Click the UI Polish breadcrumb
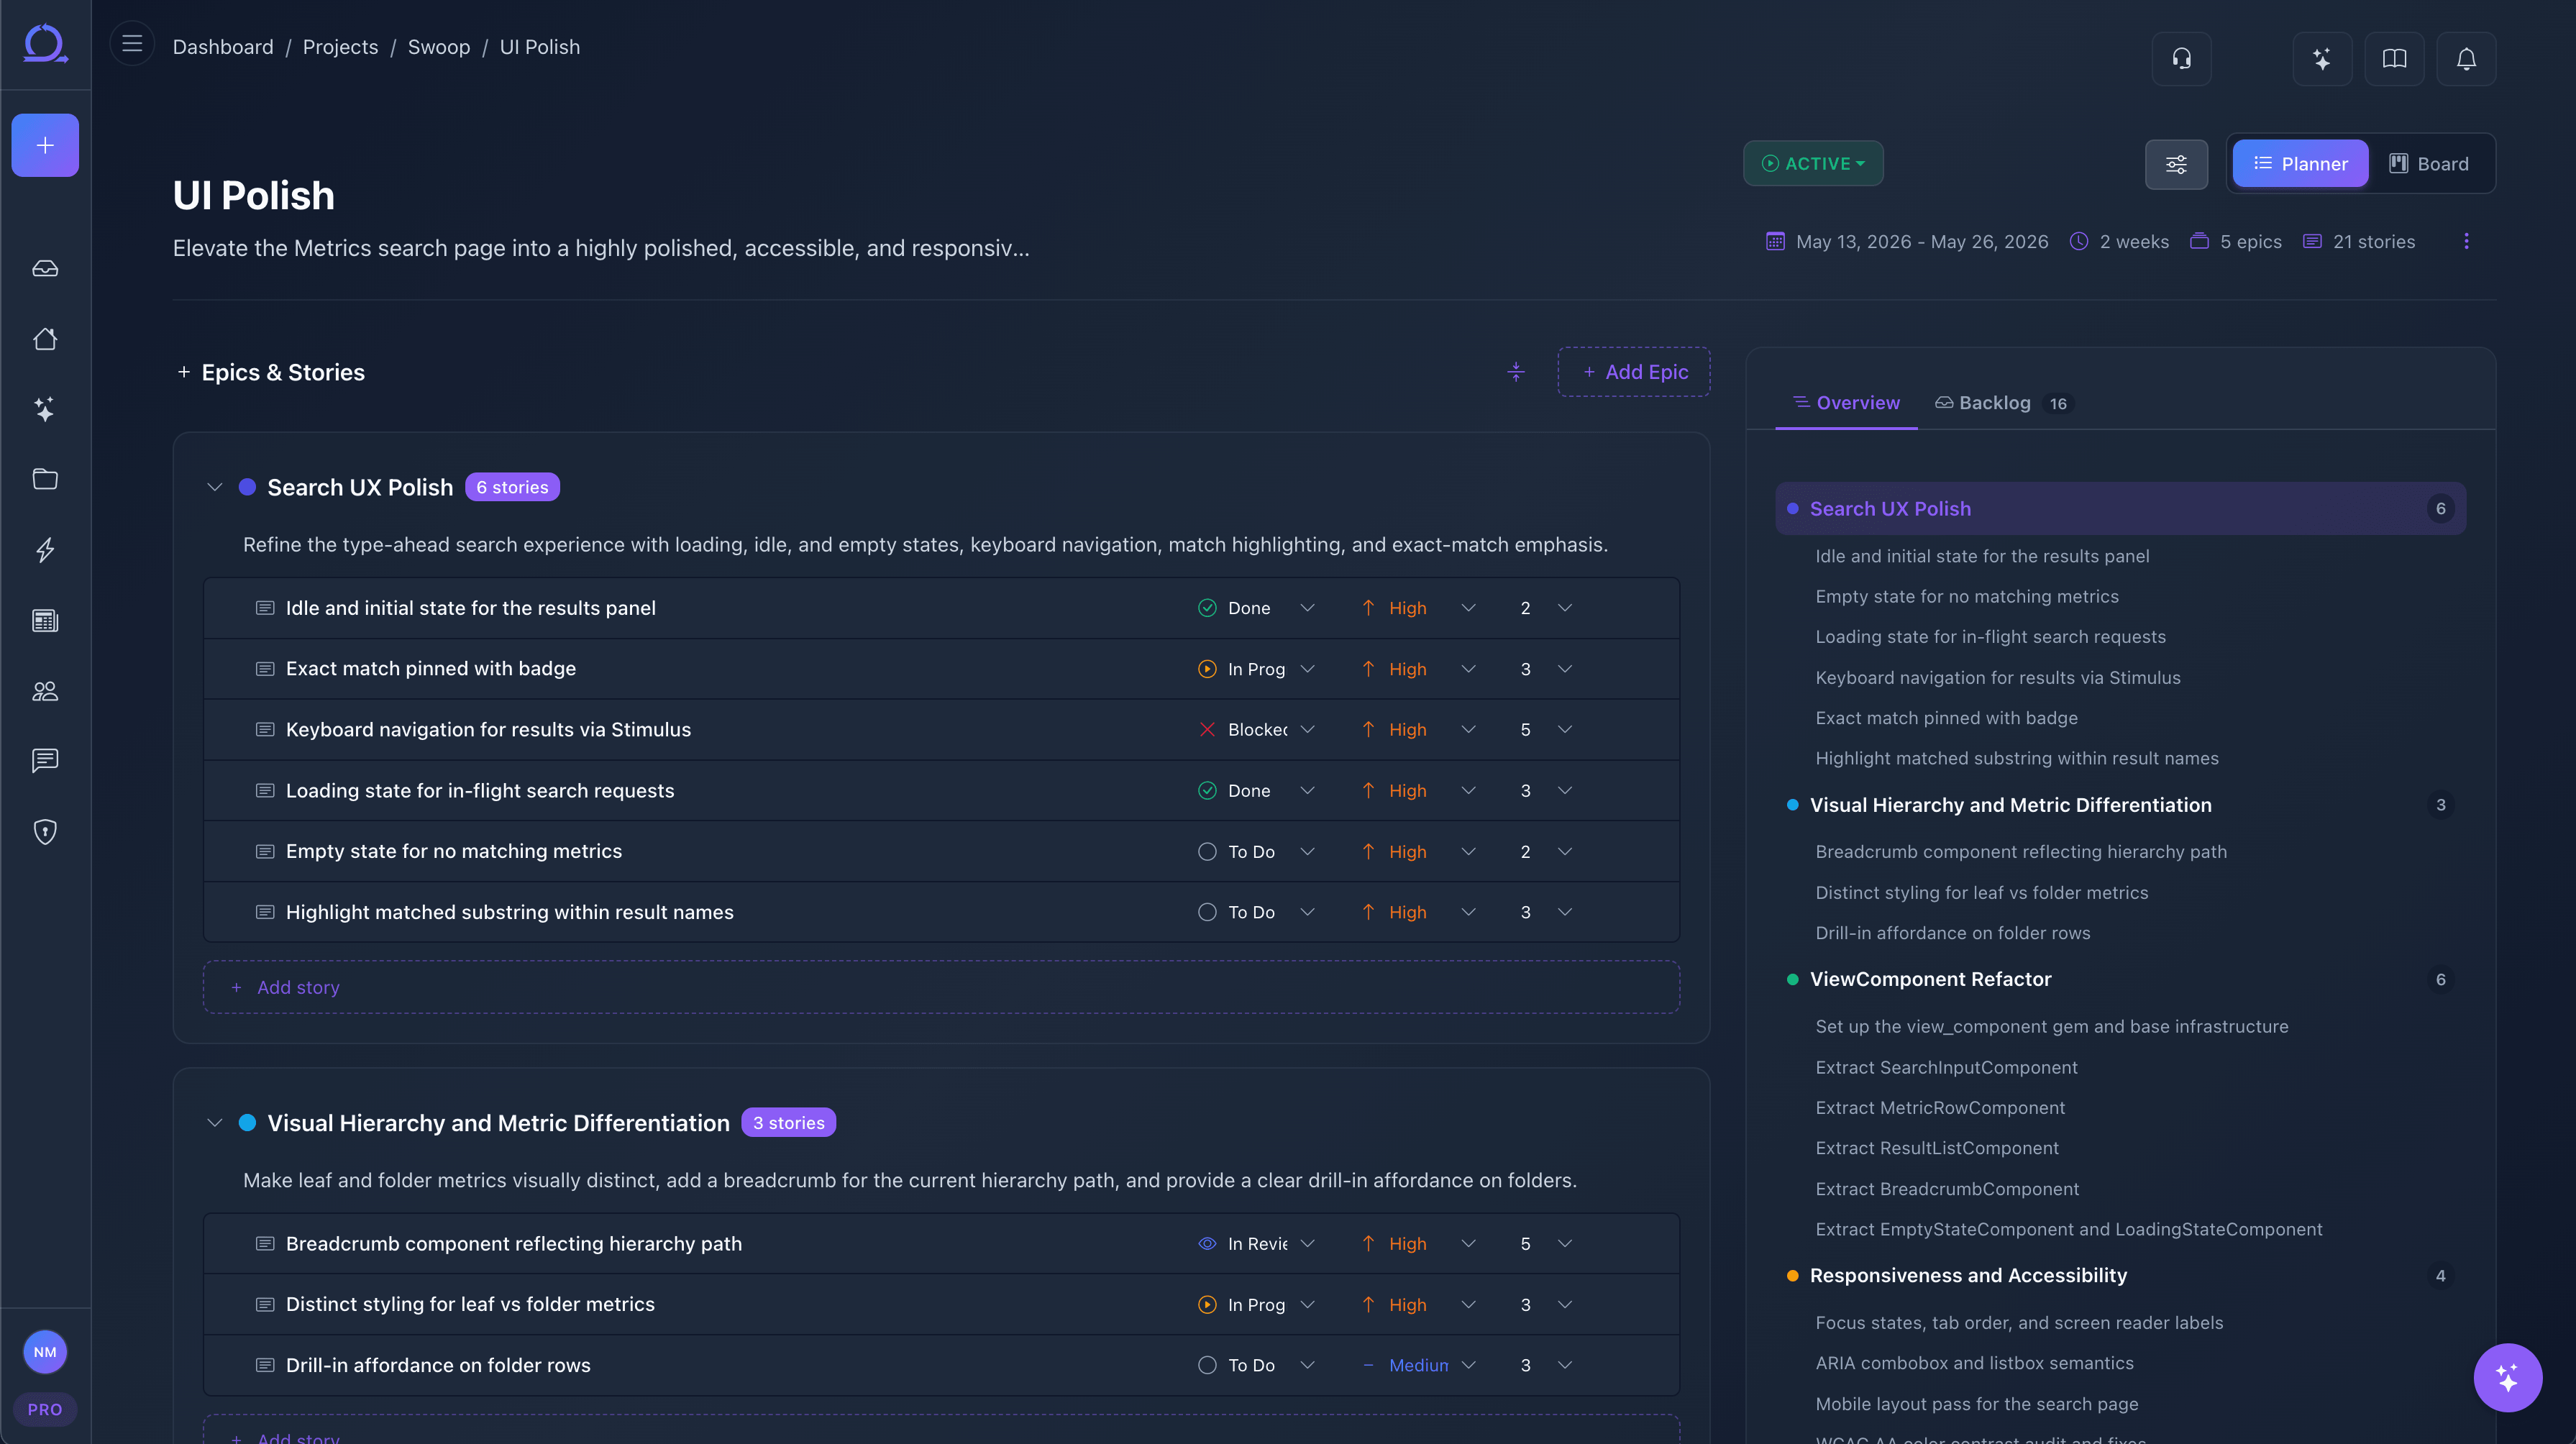 click(x=539, y=47)
